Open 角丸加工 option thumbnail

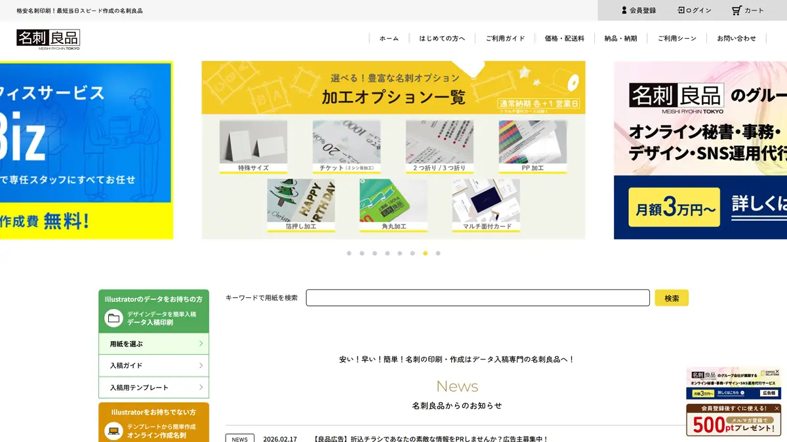(x=393, y=206)
